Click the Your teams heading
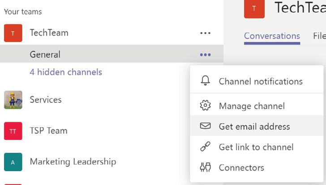This screenshot has height=185, width=326. coord(23,12)
